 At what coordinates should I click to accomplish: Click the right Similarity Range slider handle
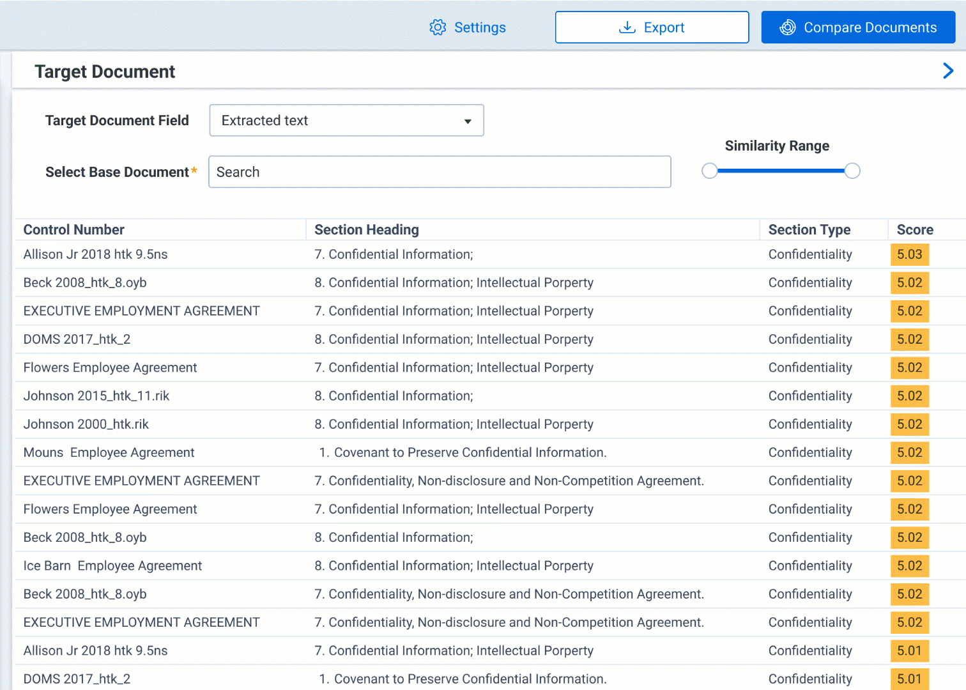852,171
